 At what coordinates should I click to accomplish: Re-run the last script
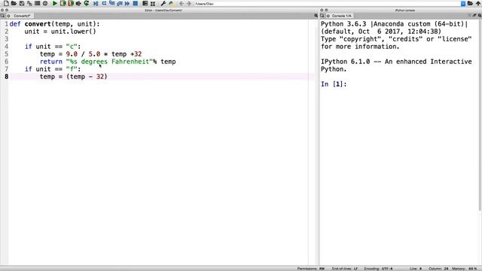click(87, 3)
